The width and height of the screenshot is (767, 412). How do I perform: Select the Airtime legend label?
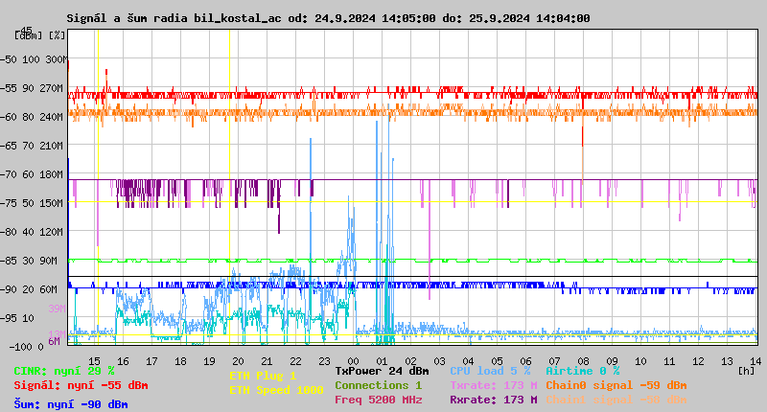coord(582,371)
